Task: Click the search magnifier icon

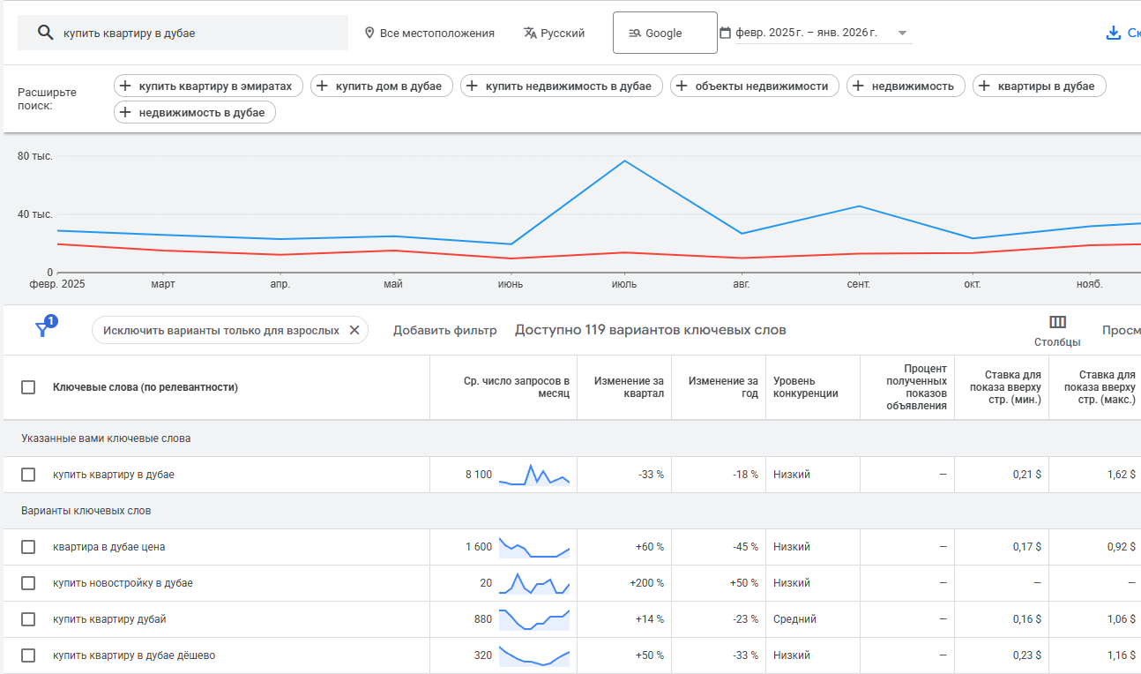Action: (45, 33)
